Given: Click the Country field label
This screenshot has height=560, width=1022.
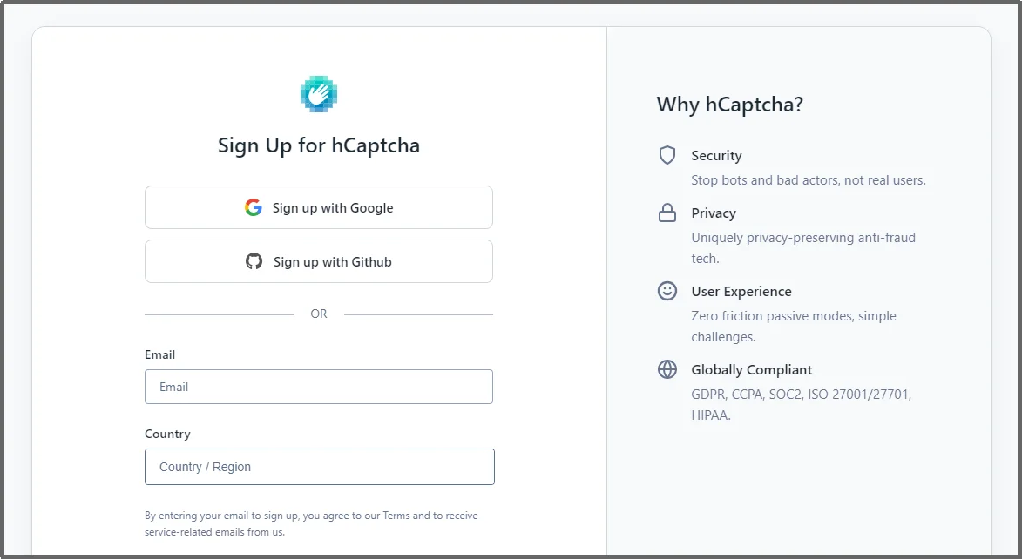Looking at the screenshot, I should tap(167, 434).
